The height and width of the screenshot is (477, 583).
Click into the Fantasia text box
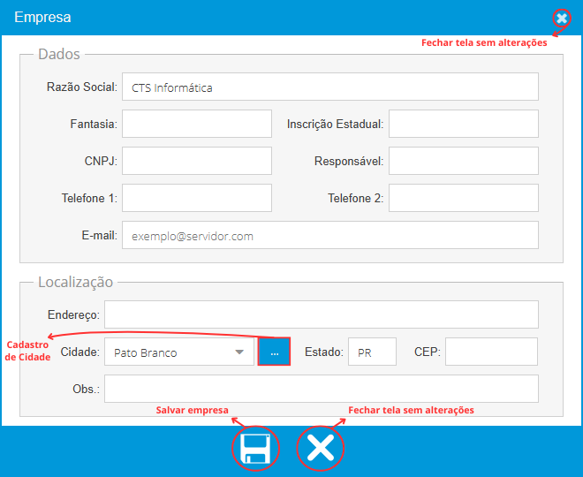coord(196,125)
